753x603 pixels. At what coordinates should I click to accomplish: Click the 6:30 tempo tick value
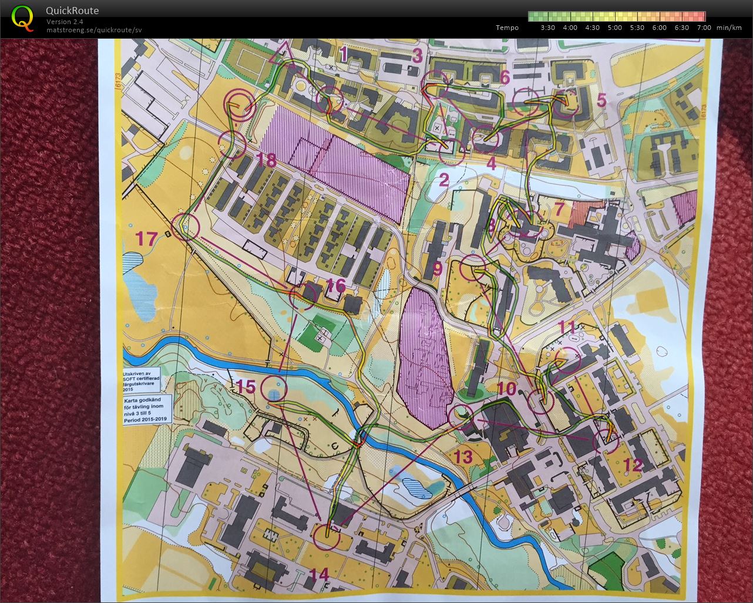[x=681, y=28]
